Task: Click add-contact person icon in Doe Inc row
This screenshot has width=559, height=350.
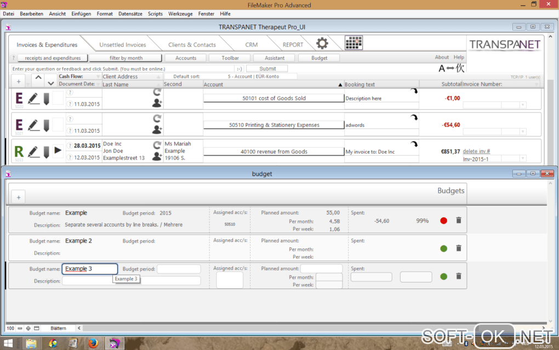Action: point(157,156)
